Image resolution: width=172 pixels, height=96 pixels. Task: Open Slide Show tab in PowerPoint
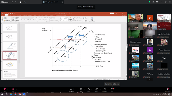coord(30,15)
